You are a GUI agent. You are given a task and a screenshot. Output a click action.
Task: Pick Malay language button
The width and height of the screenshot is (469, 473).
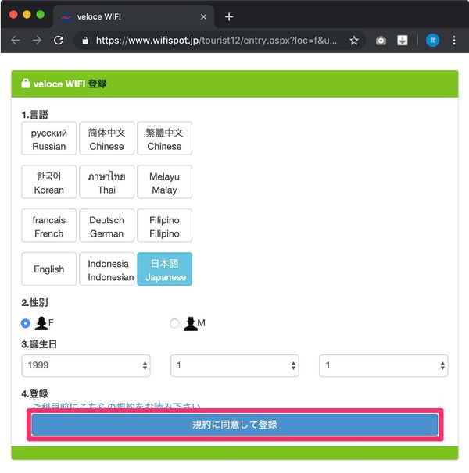click(164, 182)
